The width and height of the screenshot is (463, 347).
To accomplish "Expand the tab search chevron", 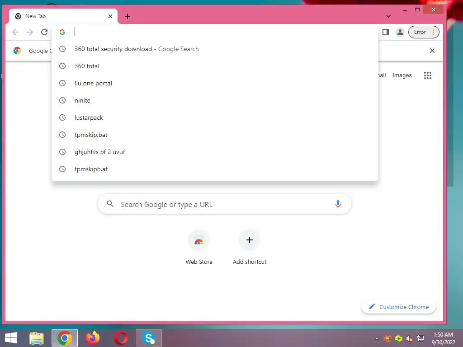I will coord(388,16).
